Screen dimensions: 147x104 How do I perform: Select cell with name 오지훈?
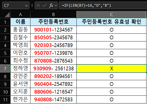[x=20, y=92]
